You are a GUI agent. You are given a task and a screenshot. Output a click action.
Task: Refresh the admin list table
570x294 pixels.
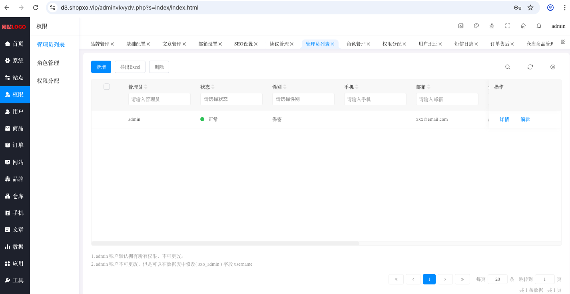pos(530,67)
